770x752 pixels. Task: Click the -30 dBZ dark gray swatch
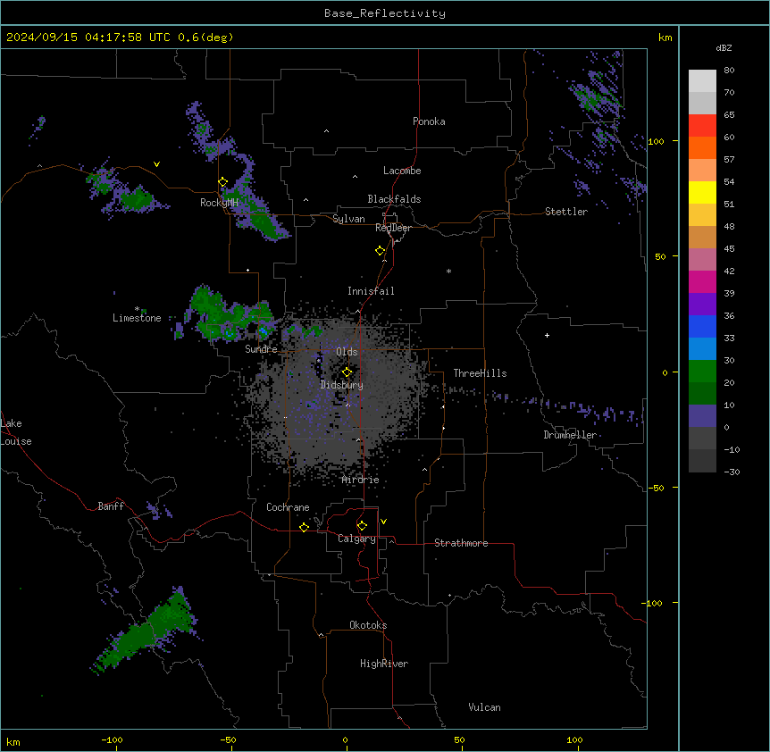point(702,461)
